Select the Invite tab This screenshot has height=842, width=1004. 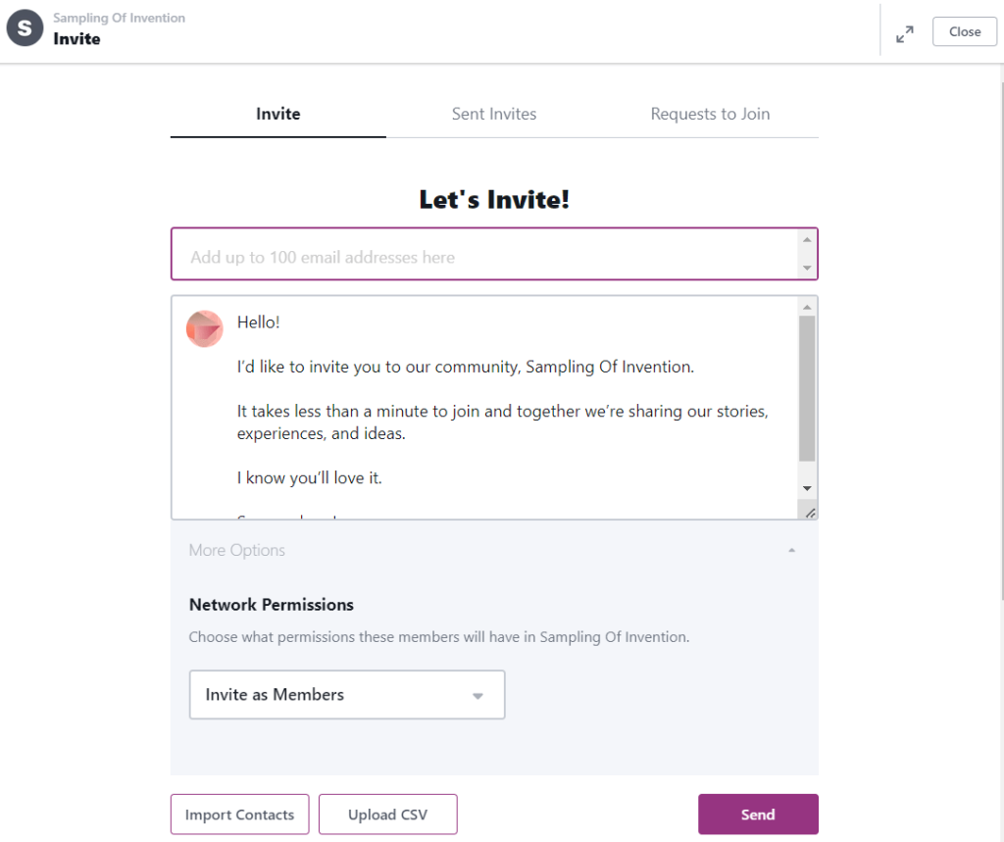click(277, 114)
